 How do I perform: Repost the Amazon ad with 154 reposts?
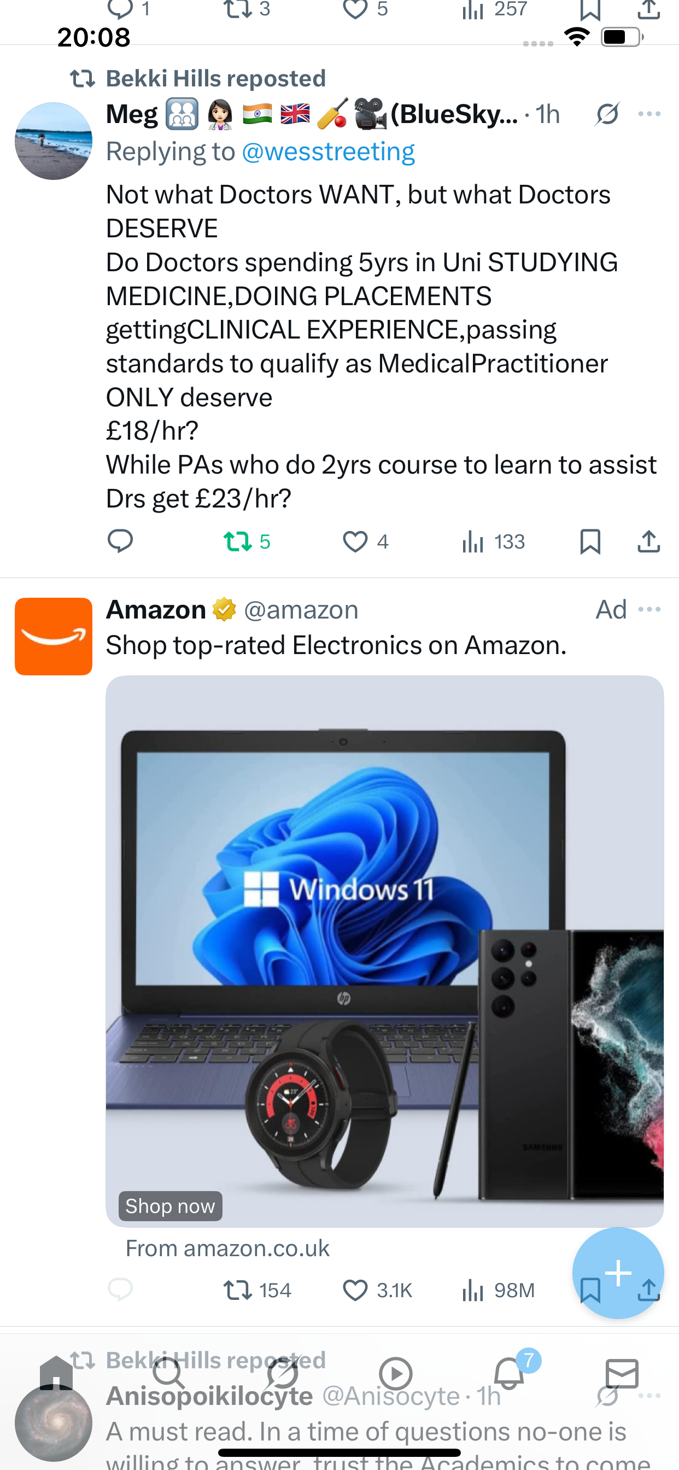coord(257,1290)
